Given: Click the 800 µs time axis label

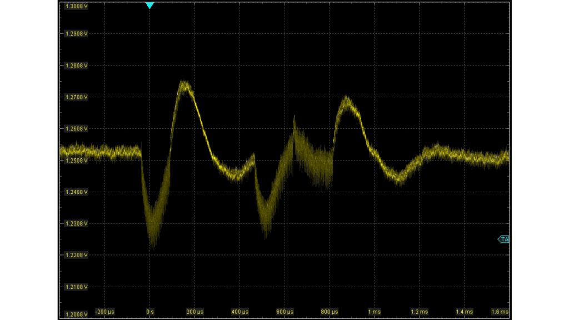Looking at the screenshot, I should point(330,312).
